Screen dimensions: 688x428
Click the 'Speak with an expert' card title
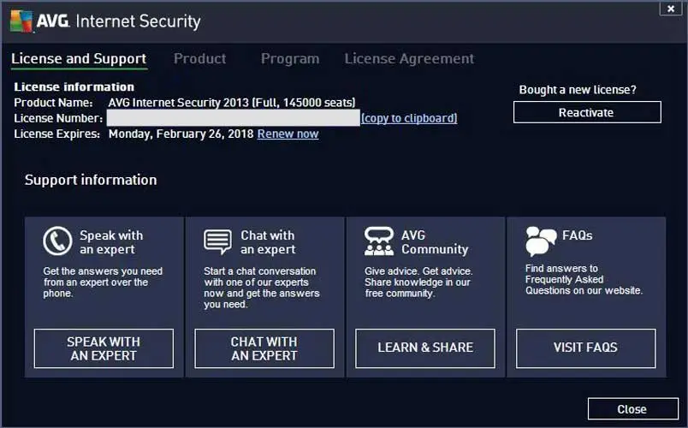(x=111, y=242)
